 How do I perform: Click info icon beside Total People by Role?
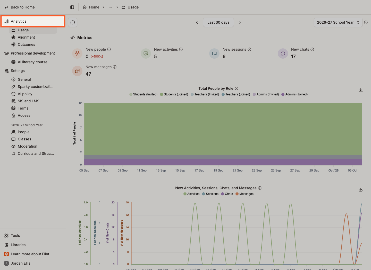tap(237, 88)
